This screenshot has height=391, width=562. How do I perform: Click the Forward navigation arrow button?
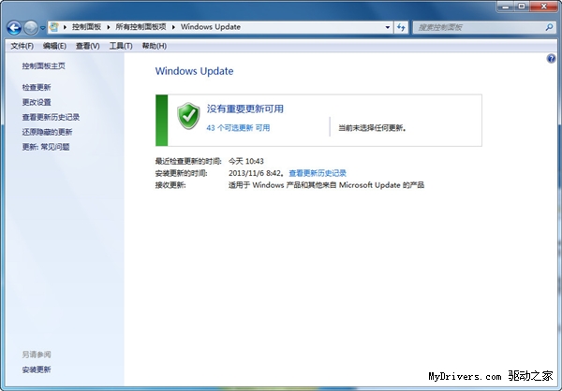(x=31, y=27)
